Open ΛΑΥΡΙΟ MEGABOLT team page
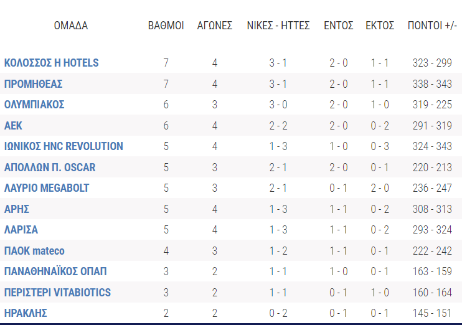The height and width of the screenshot is (325, 462). 47,188
